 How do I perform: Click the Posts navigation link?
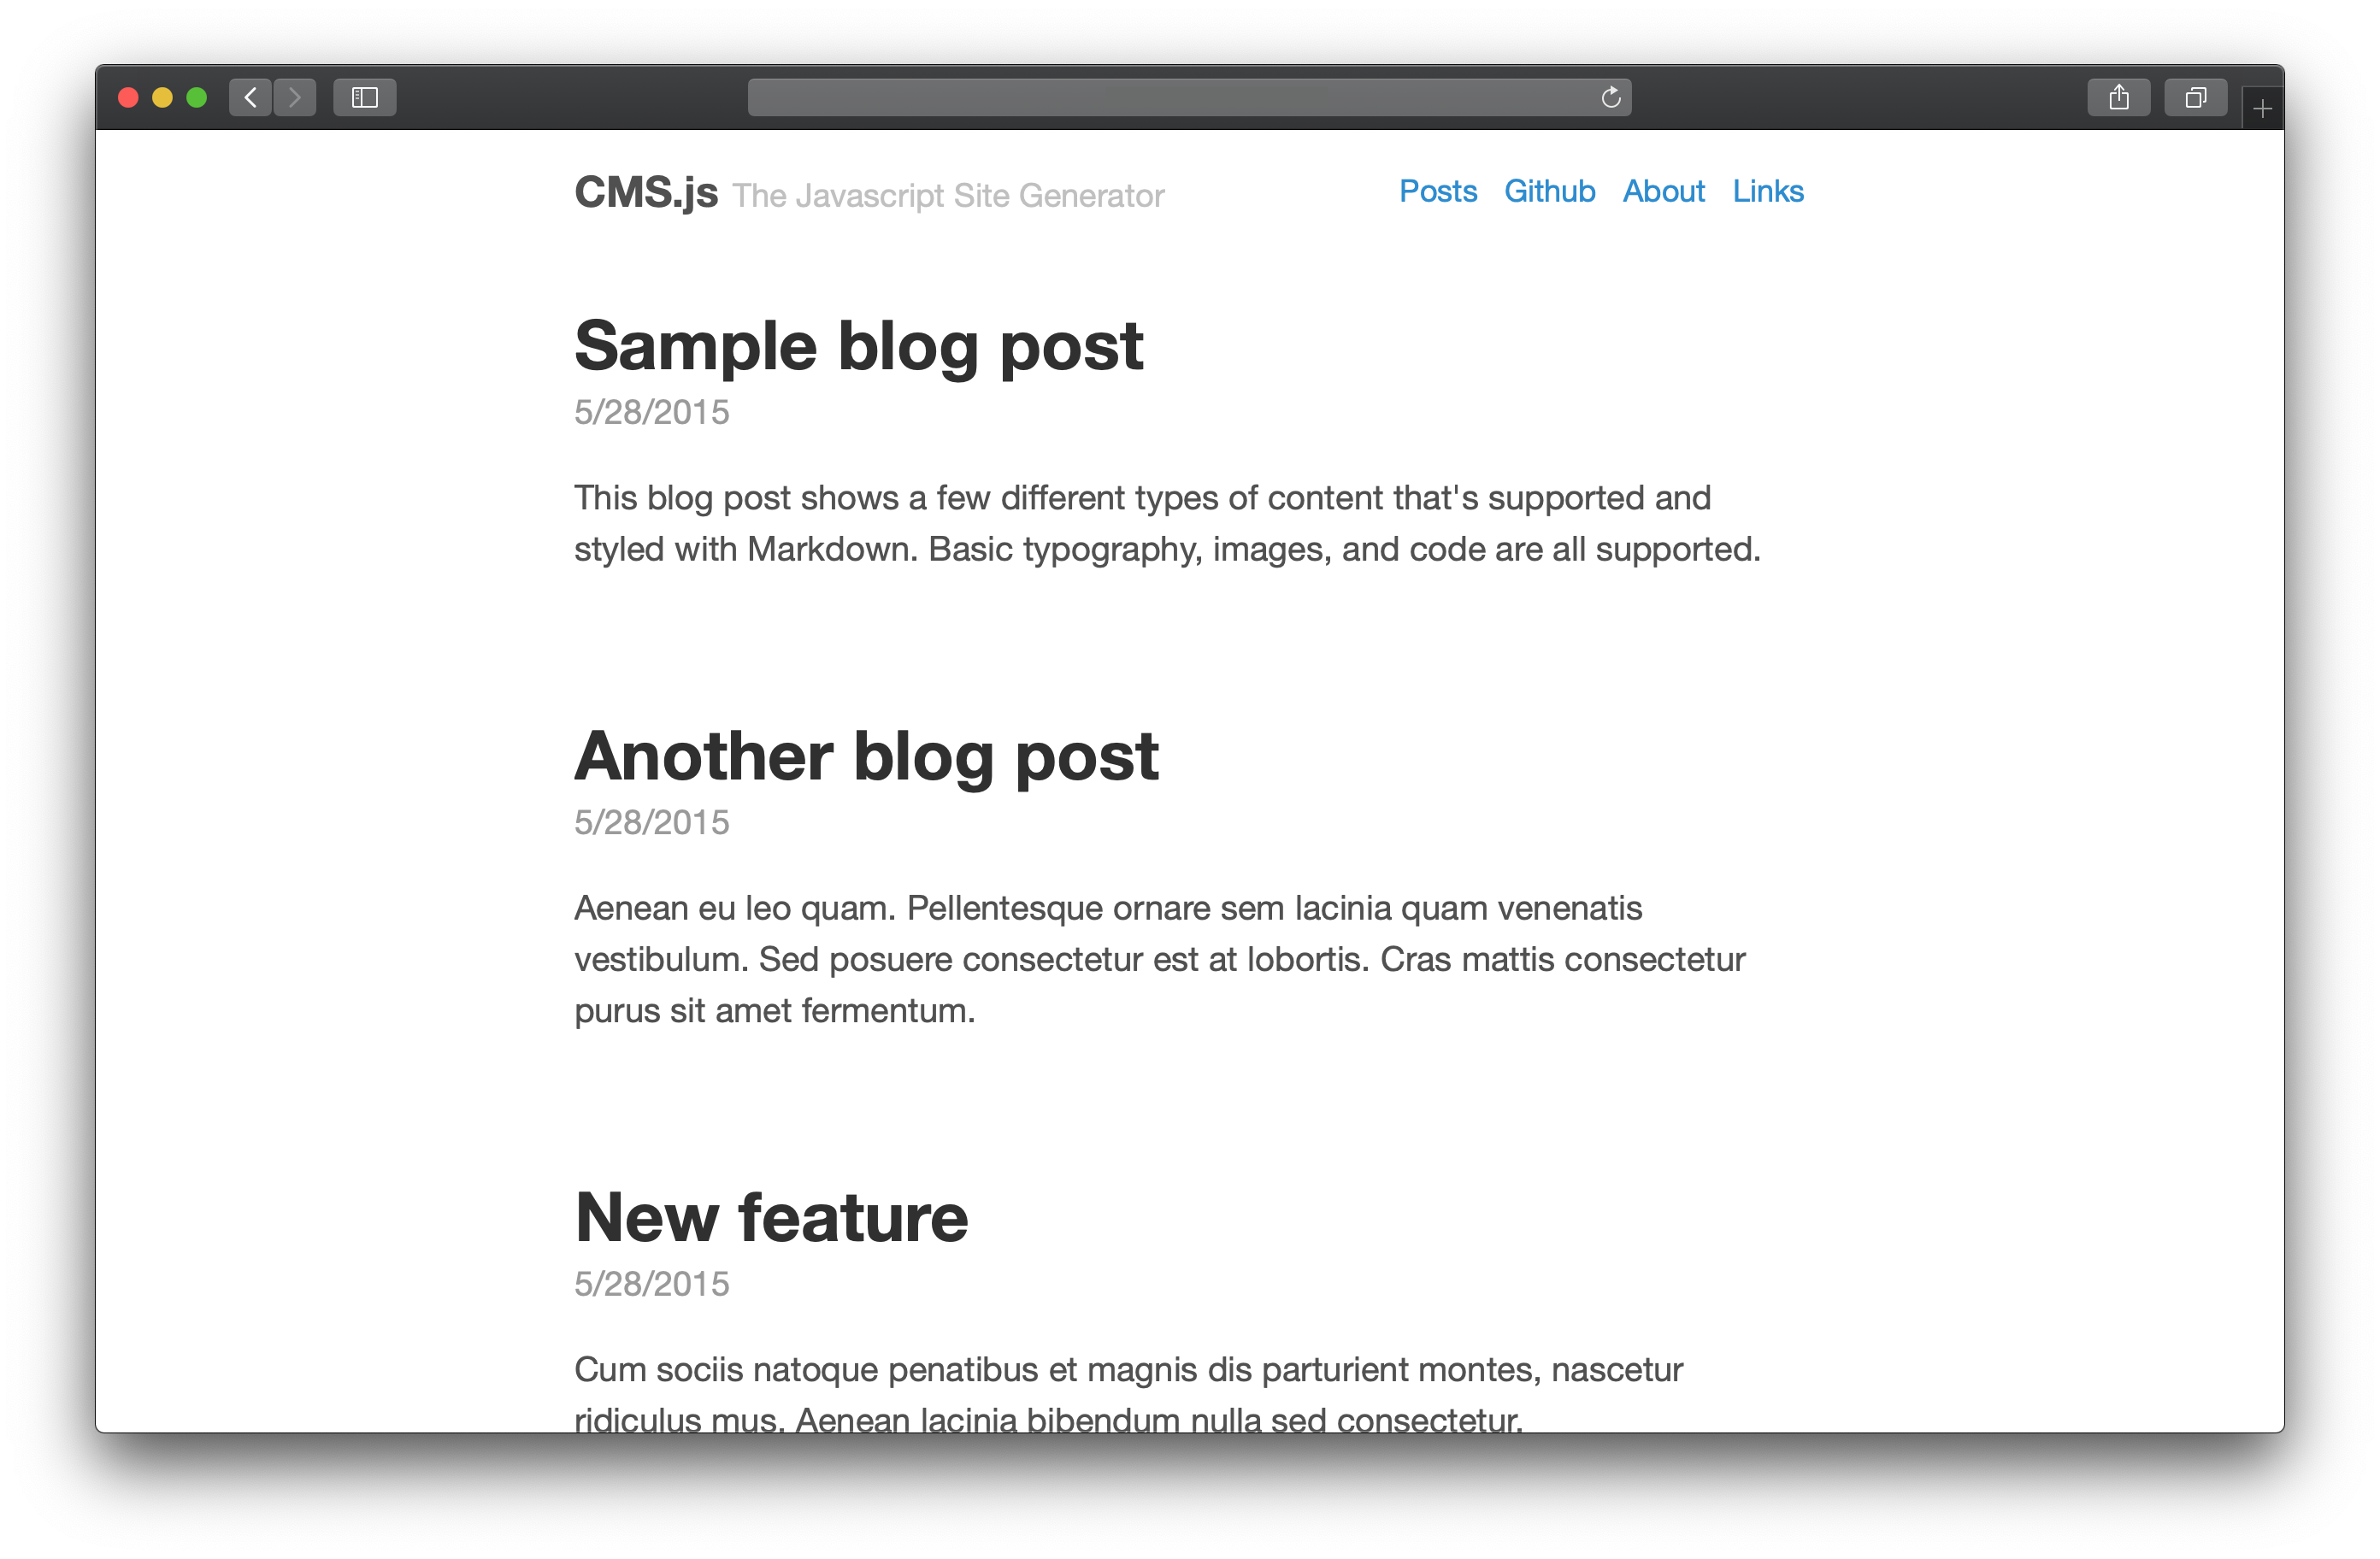pos(1435,191)
